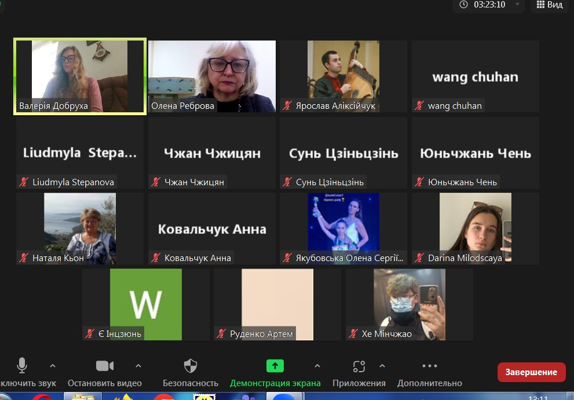
Task: Start screen share with green arrow icon
Action: point(275,365)
